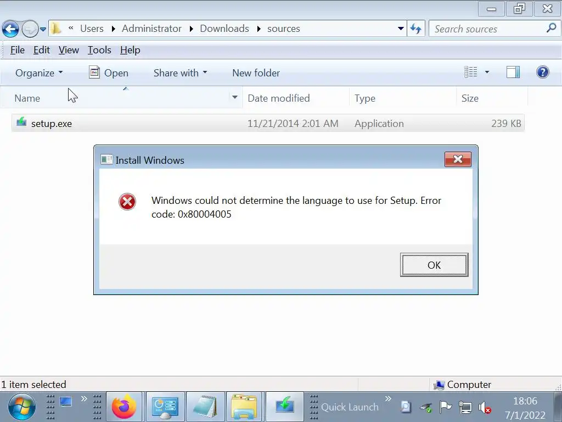Click the Explorer forward arrow button

(30, 29)
